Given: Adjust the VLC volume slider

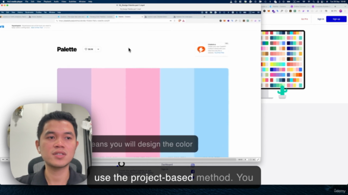Looking at the screenshot, I should click(x=250, y=159).
